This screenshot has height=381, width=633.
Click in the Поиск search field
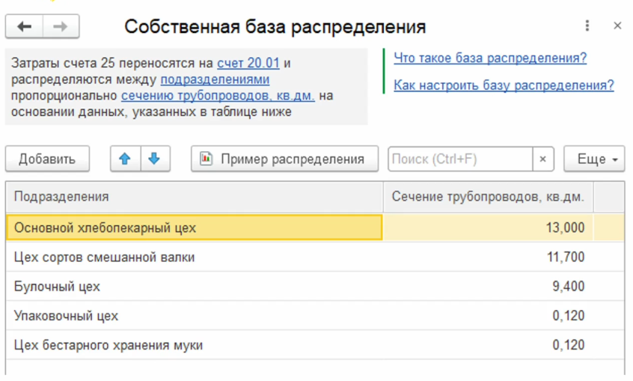click(x=459, y=159)
